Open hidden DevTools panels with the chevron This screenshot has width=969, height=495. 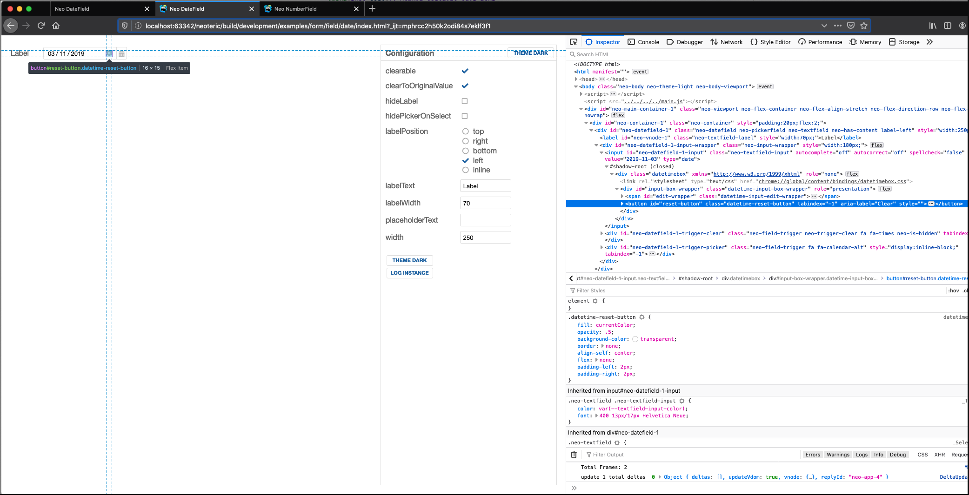click(x=929, y=42)
